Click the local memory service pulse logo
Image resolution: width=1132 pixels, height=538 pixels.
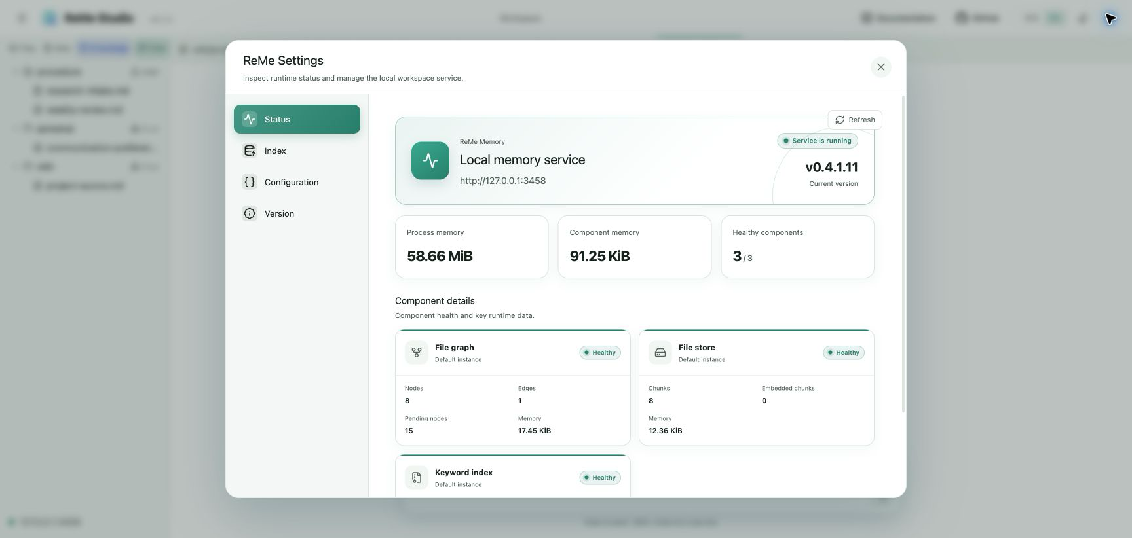(430, 160)
